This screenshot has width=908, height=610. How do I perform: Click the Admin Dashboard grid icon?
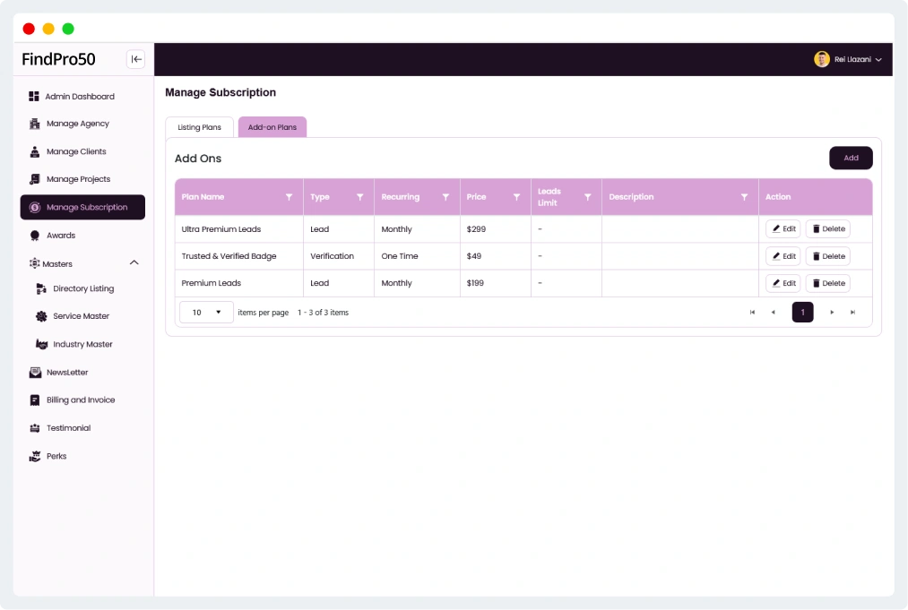(34, 97)
